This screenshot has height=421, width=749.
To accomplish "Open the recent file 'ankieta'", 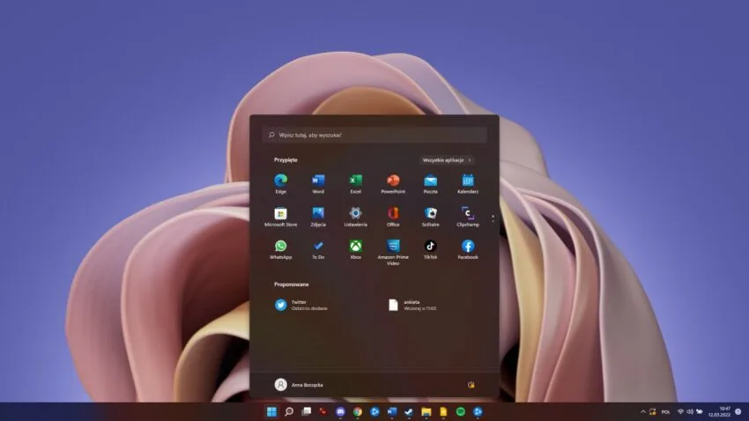I will pyautogui.click(x=412, y=305).
